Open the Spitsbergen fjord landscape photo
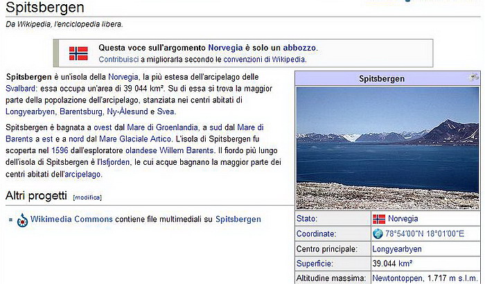This screenshot has height=284, width=485. coord(387,148)
